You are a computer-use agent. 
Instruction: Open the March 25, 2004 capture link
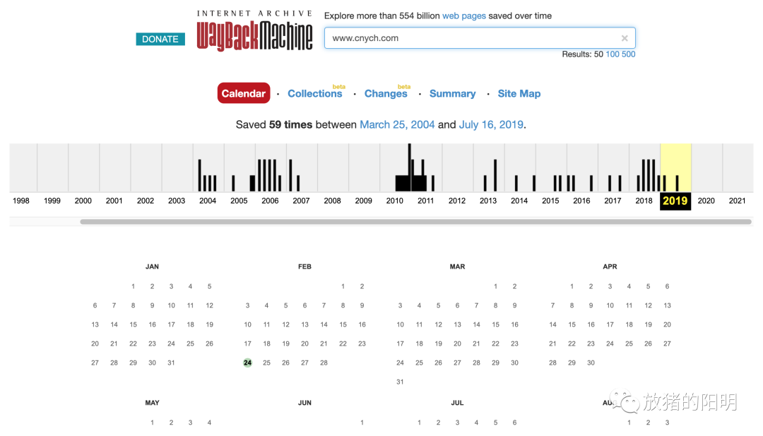coord(397,124)
